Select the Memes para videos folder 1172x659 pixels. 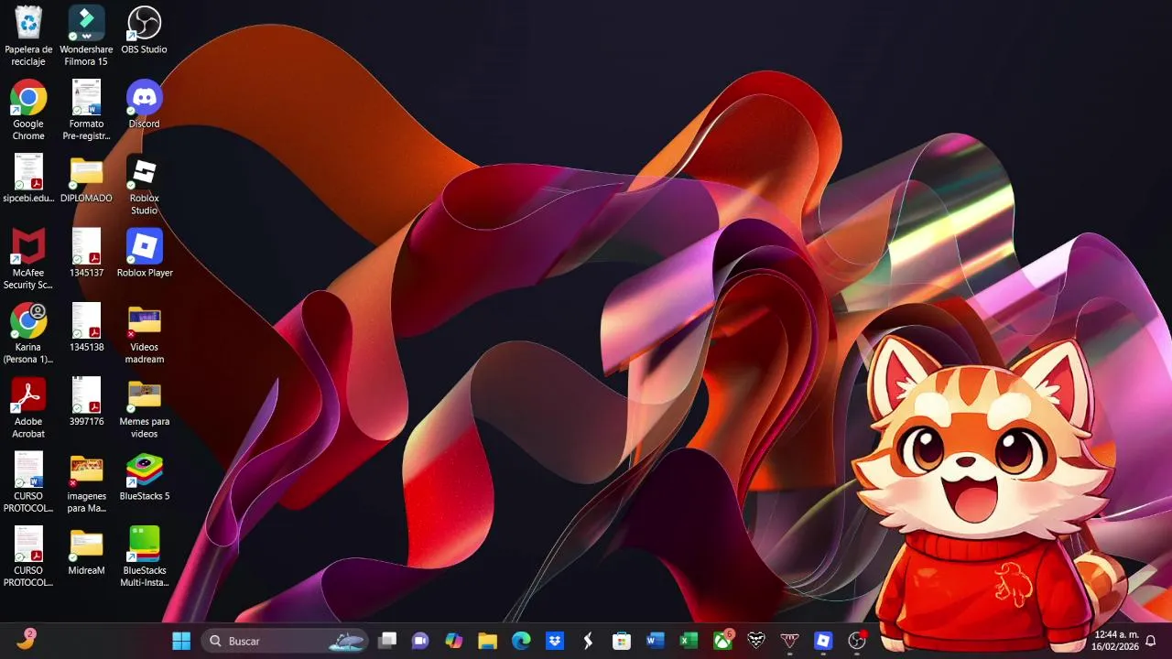tap(144, 408)
